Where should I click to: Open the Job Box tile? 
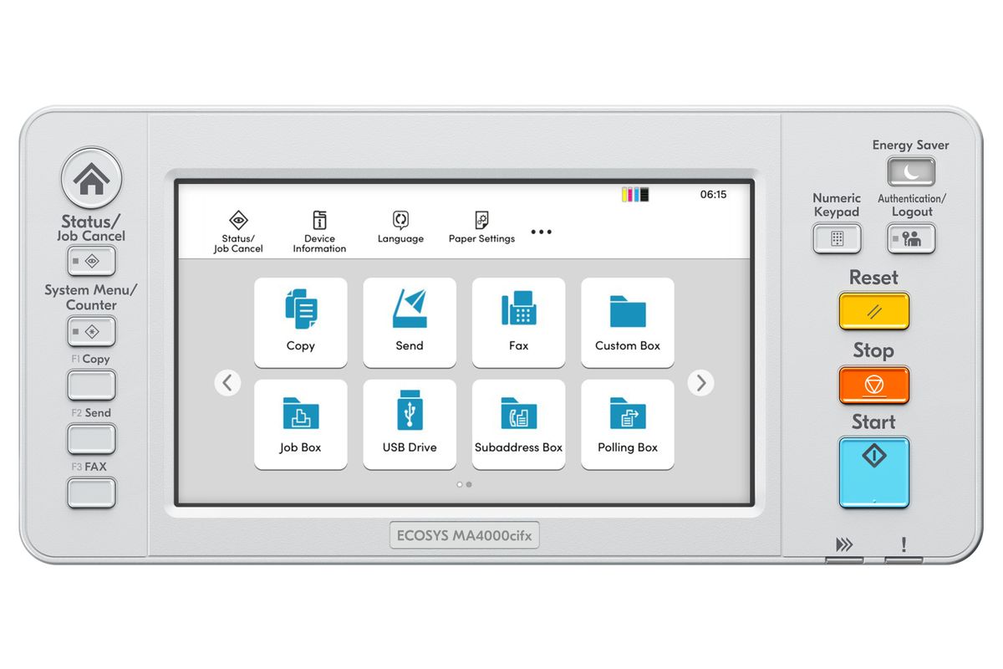tap(301, 425)
